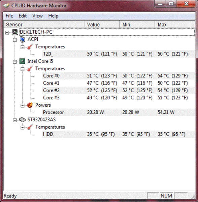Click the Max column header
This screenshot has height=202, width=198.
172,25
